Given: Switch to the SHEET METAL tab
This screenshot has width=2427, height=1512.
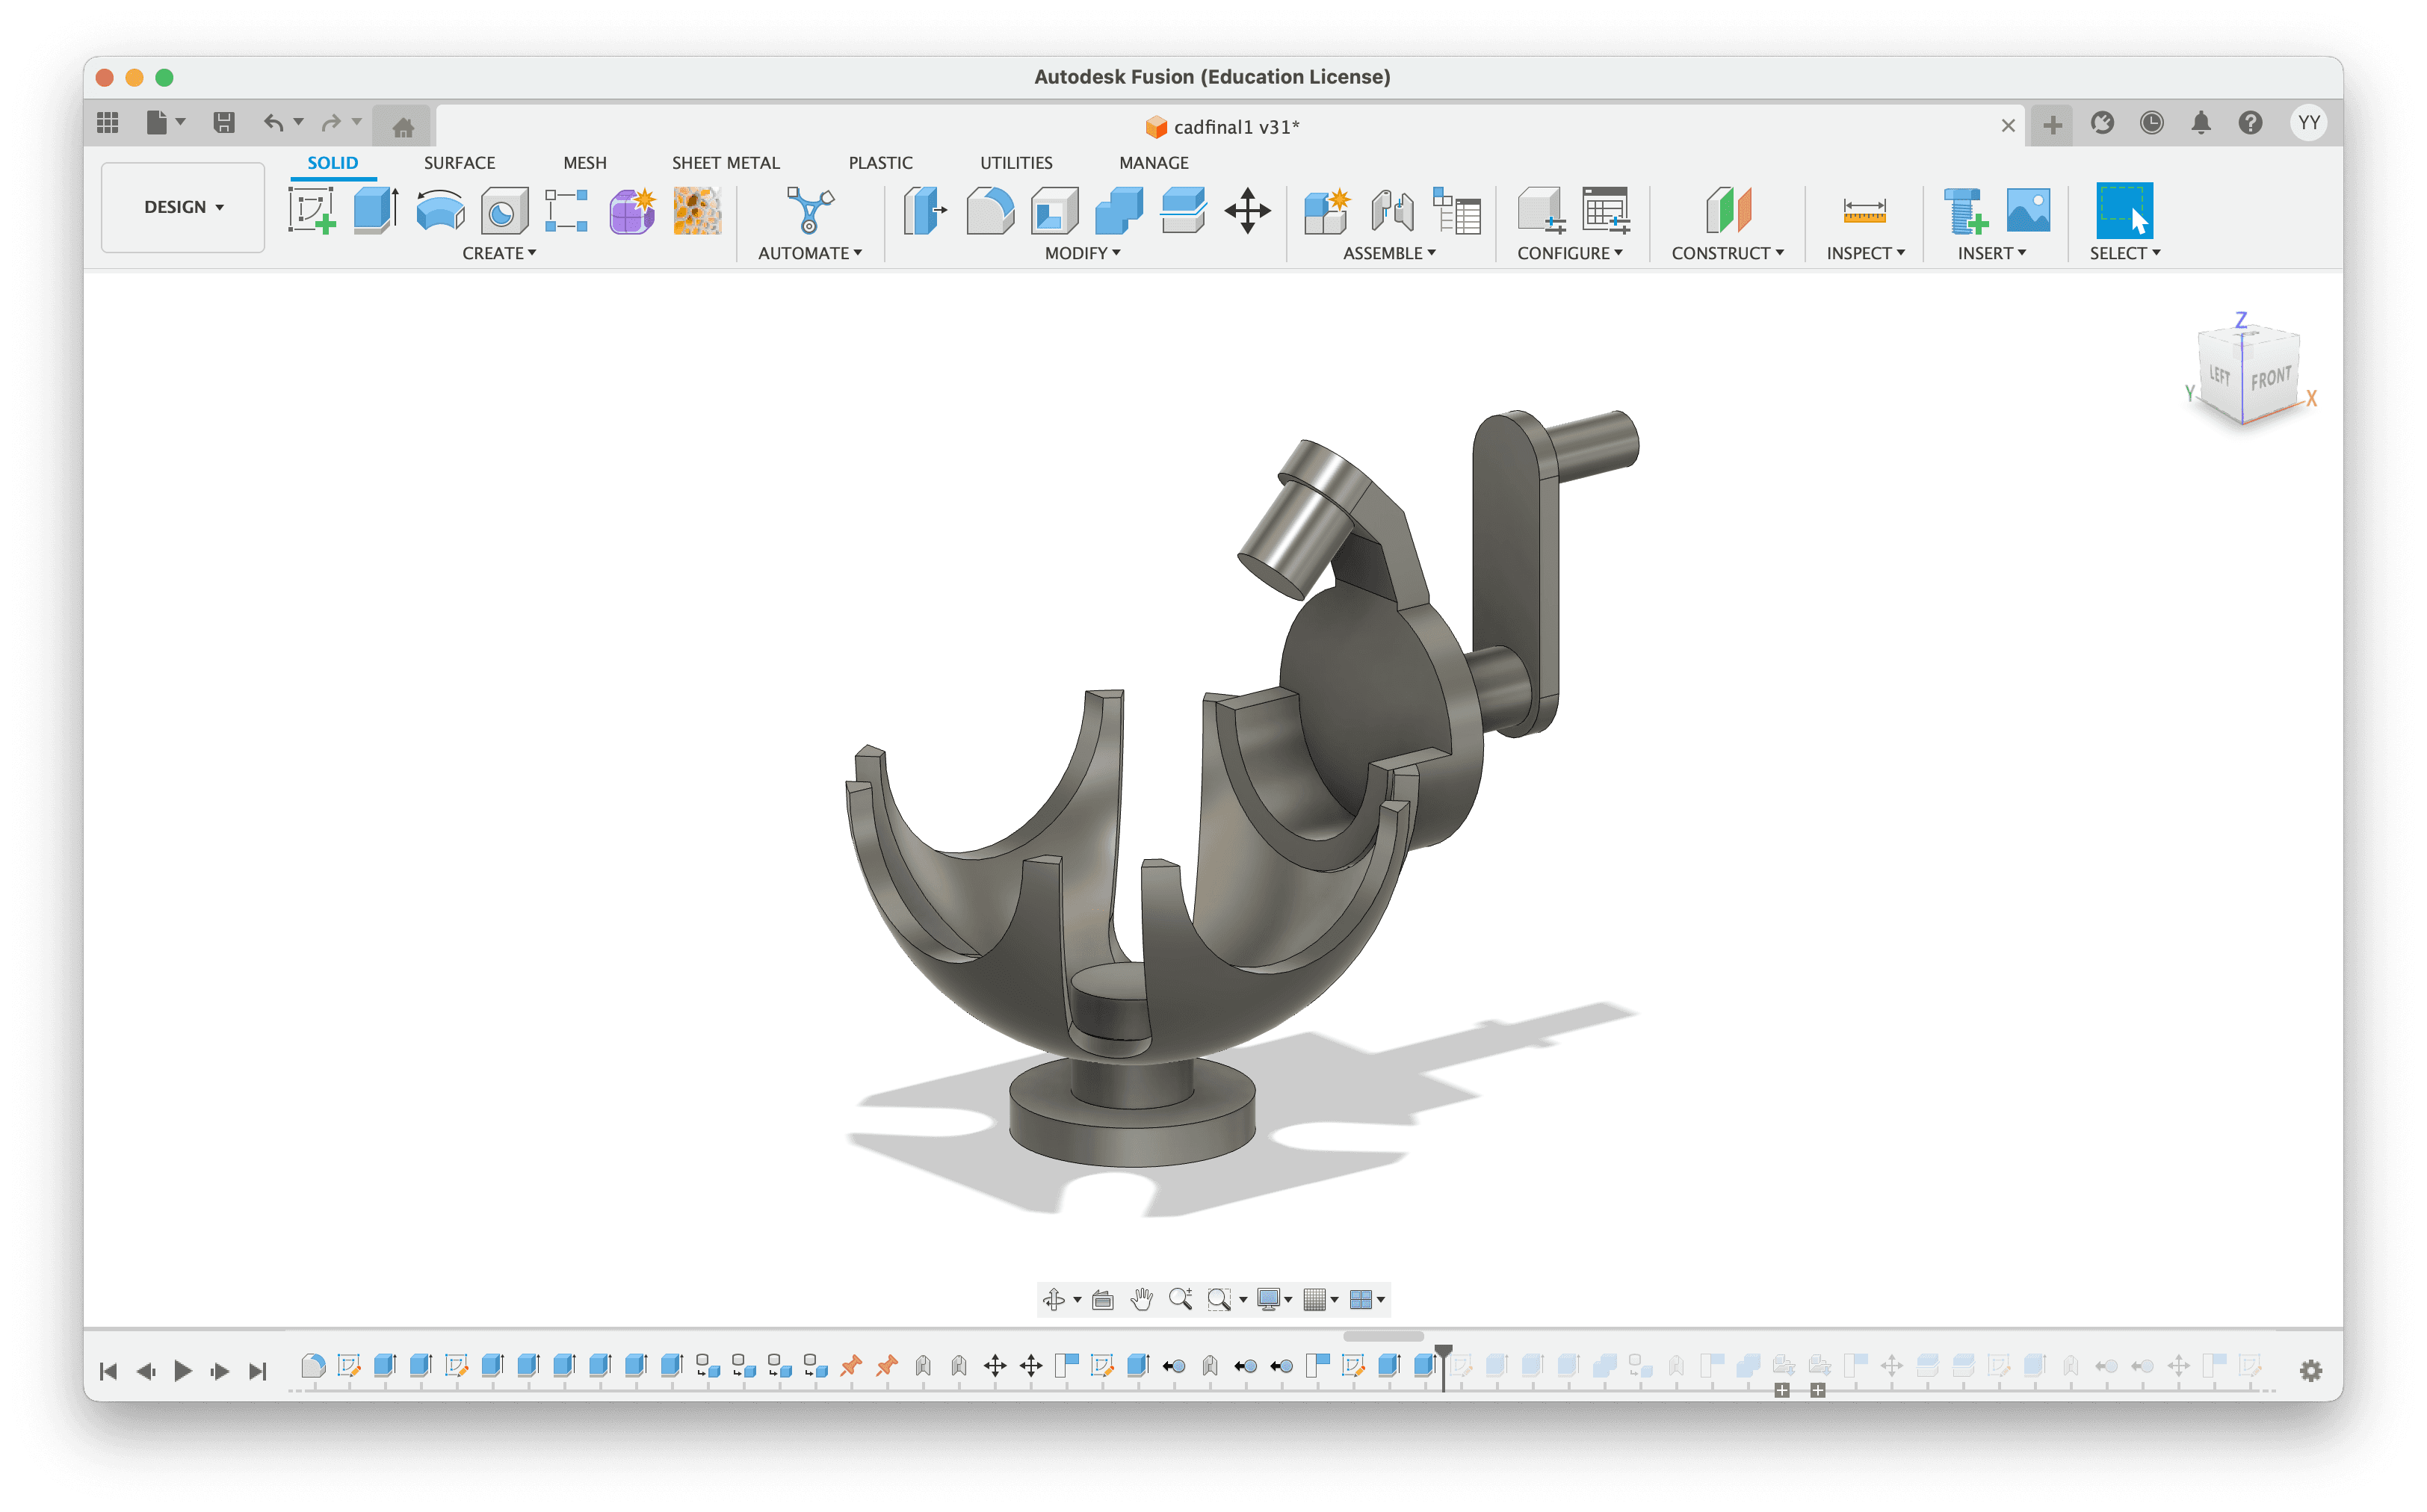Looking at the screenshot, I should pos(725,162).
